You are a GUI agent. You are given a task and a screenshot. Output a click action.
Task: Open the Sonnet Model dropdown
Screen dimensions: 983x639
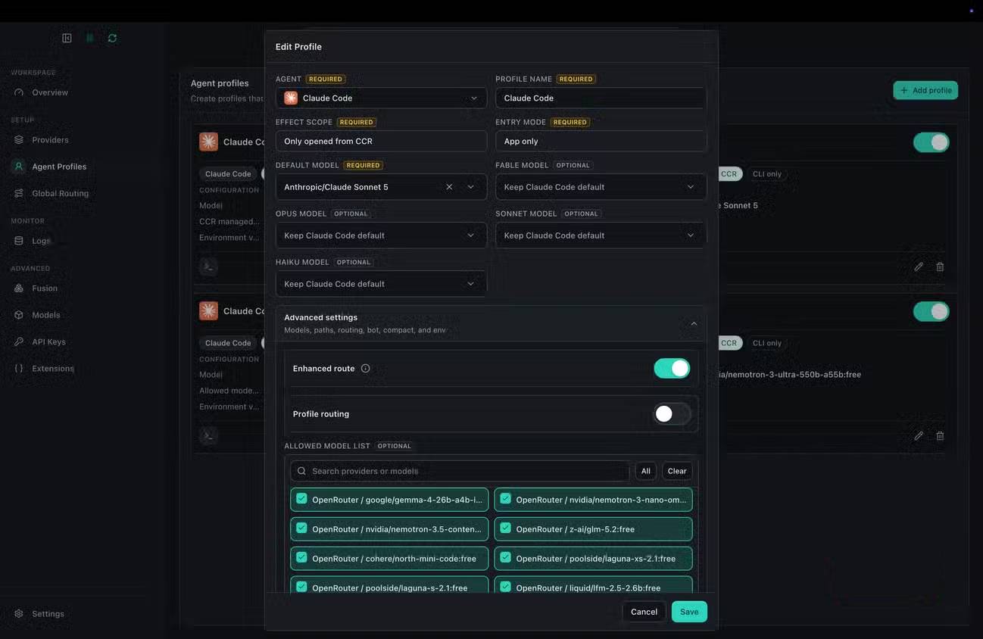[601, 235]
